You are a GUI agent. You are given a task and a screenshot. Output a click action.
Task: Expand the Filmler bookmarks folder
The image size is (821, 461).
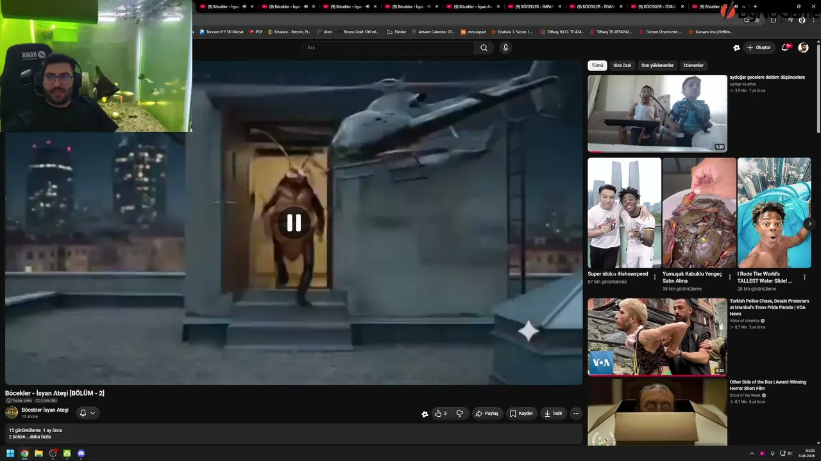point(396,31)
